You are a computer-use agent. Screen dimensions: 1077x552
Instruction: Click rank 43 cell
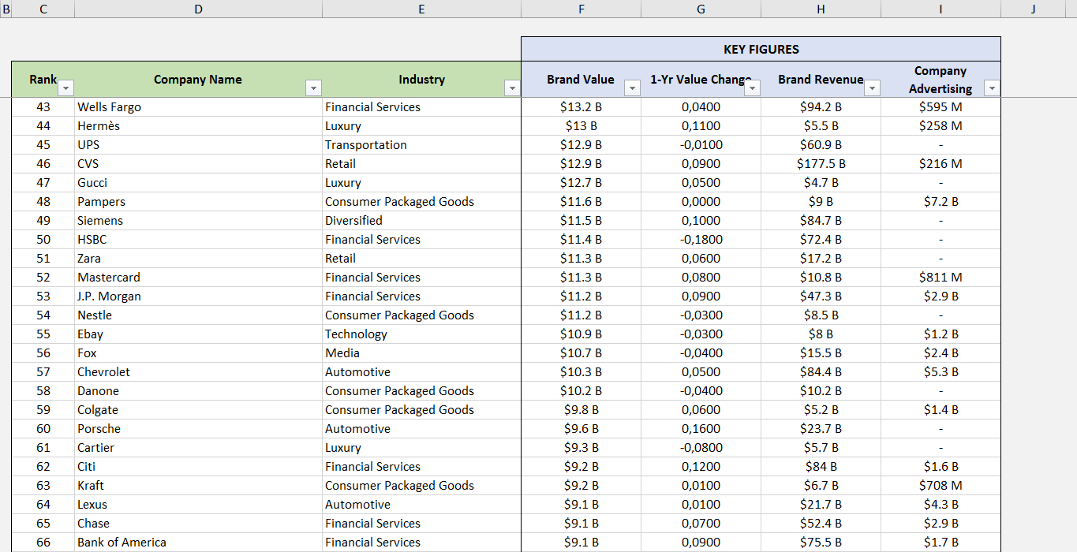(43, 107)
